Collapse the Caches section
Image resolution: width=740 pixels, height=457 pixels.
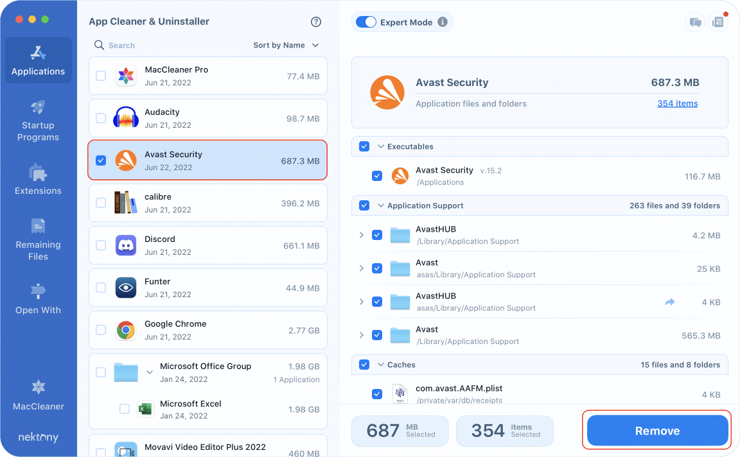pos(381,365)
